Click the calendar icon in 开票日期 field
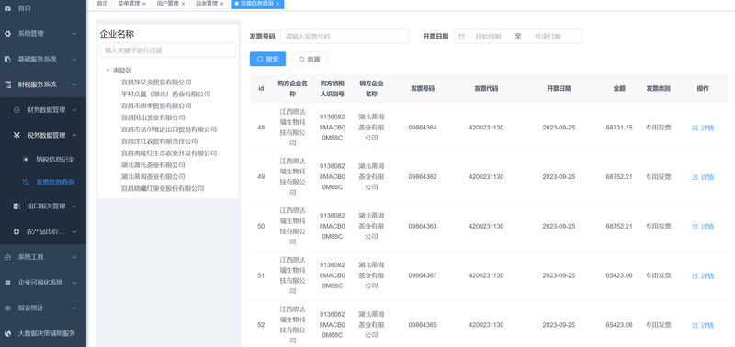The width and height of the screenshot is (735, 347). (462, 37)
